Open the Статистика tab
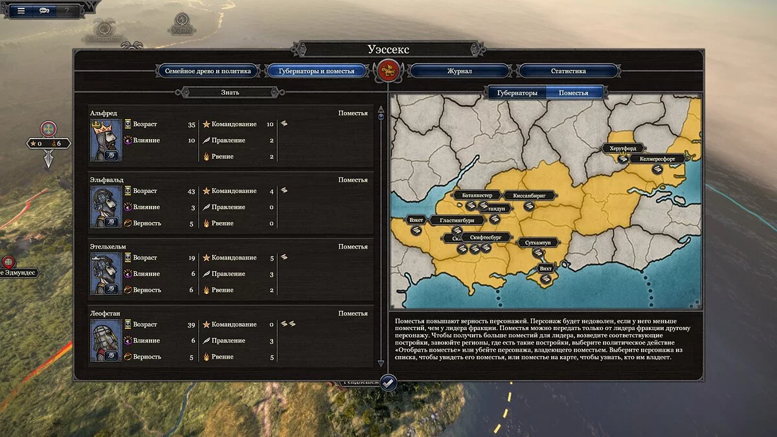This screenshot has width=777, height=437. [x=569, y=71]
